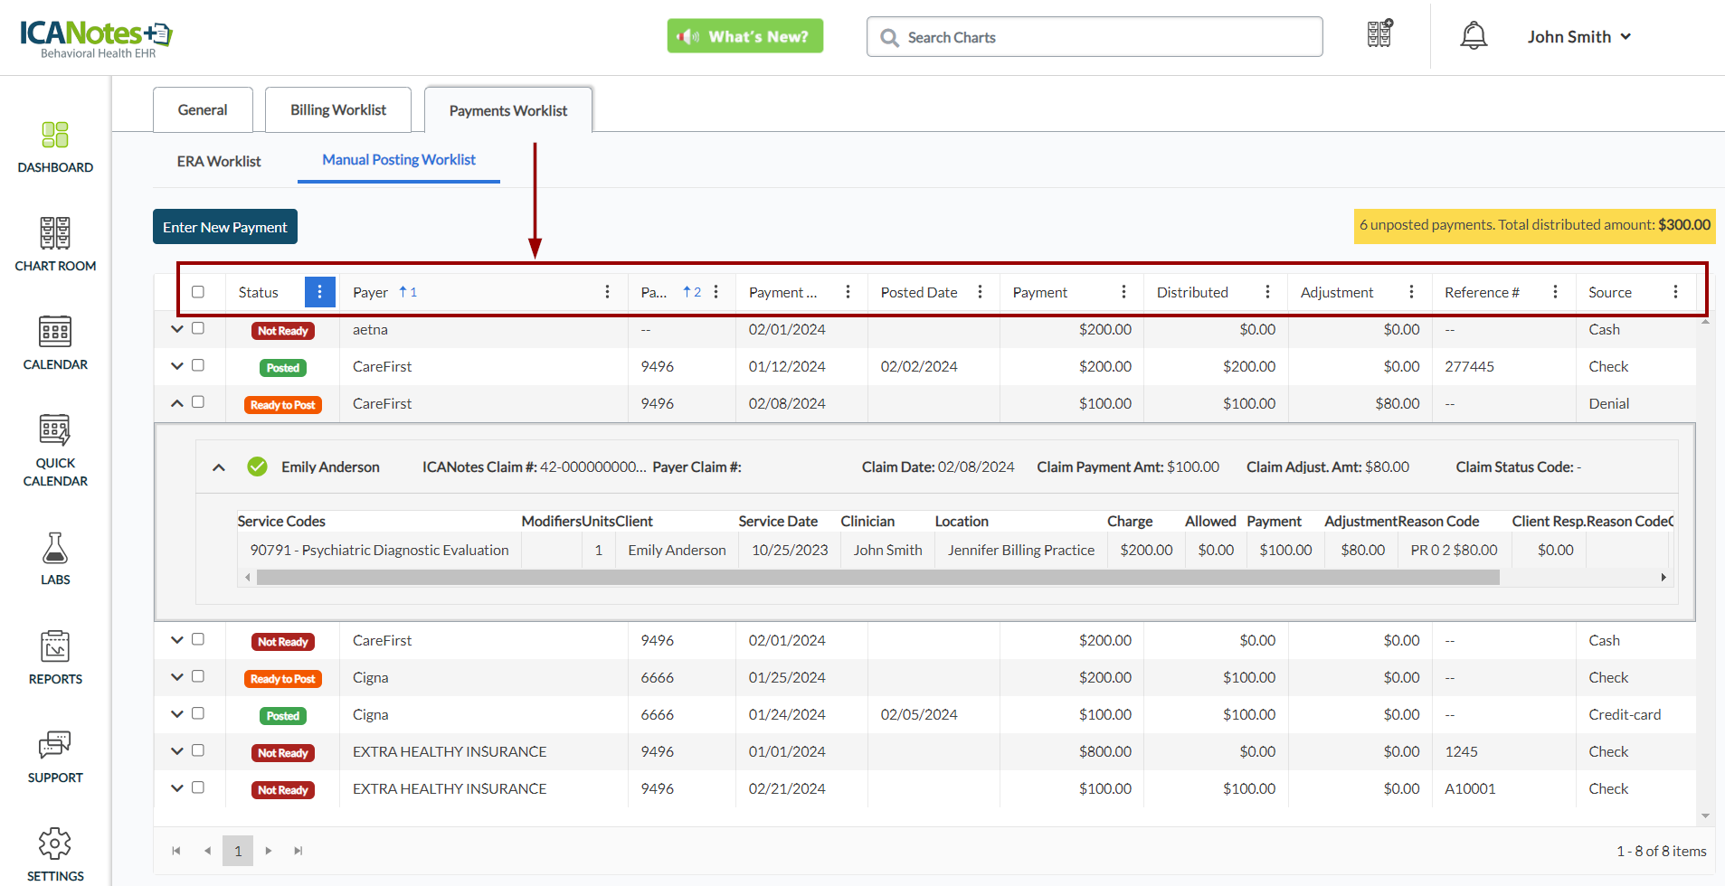Check the box for the aetna row
1725x886 pixels.
point(198,329)
